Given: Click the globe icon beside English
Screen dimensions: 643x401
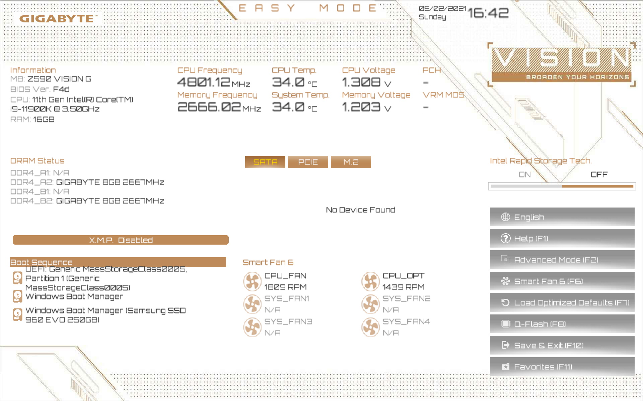Looking at the screenshot, I should point(505,217).
